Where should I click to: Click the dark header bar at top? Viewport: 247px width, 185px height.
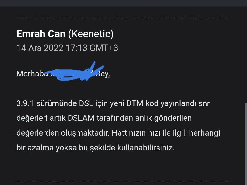click(124, 3)
